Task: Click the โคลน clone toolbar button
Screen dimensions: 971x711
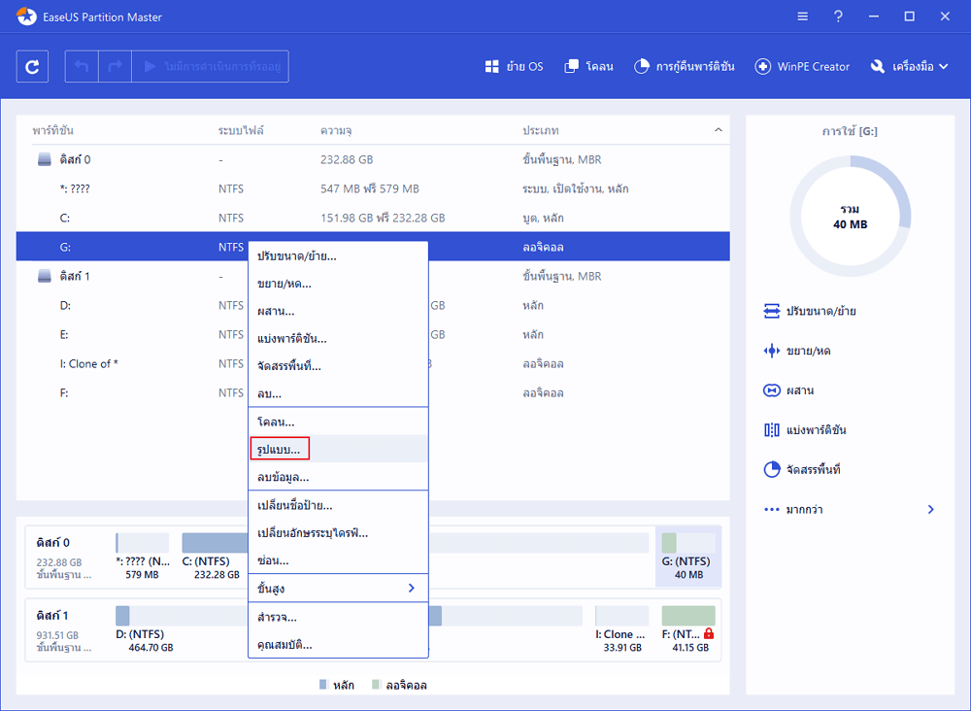Action: click(x=589, y=66)
